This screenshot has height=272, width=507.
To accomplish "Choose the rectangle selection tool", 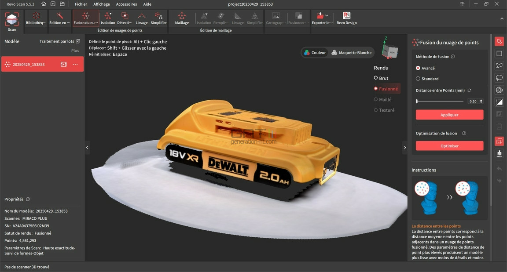I will (x=499, y=54).
